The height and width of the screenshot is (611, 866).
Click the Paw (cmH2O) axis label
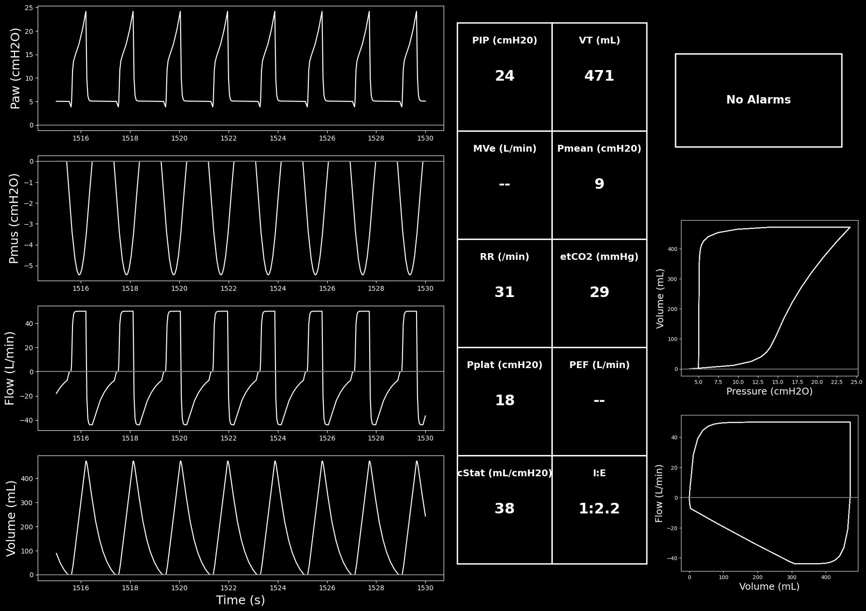[x=15, y=68]
